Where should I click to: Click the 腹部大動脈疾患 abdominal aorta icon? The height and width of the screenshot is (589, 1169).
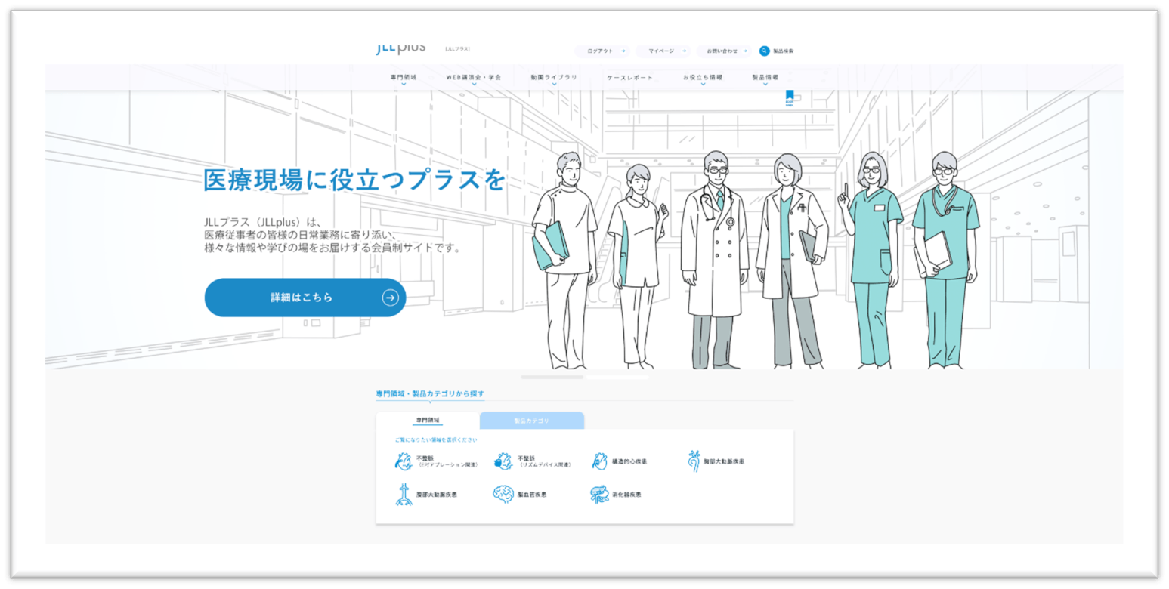click(x=404, y=494)
